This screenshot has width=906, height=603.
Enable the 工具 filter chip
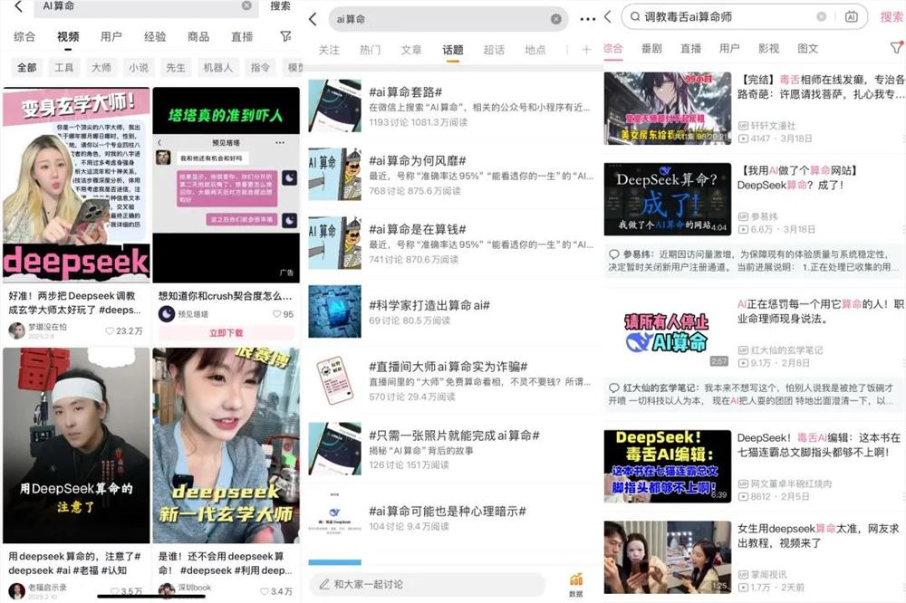(x=64, y=66)
